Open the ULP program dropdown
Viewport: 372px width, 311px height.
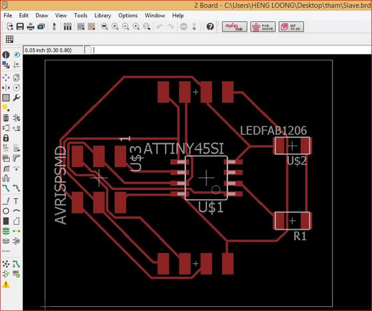coord(92,27)
